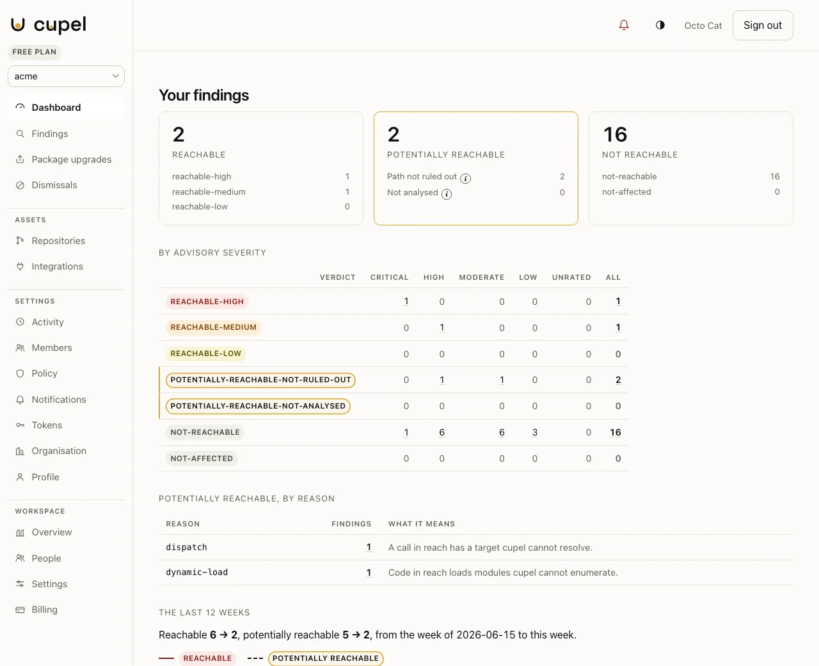Expand the acme organisation dropdown

tap(66, 76)
